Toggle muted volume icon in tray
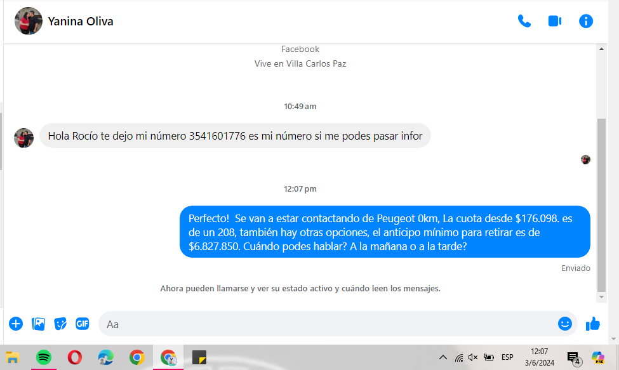The width and height of the screenshot is (619, 370). point(473,357)
